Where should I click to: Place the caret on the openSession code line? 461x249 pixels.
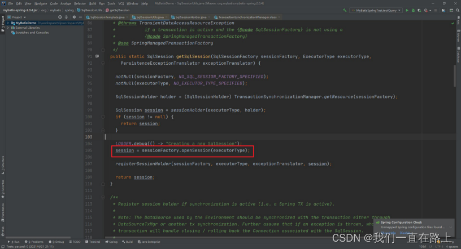click(182, 150)
